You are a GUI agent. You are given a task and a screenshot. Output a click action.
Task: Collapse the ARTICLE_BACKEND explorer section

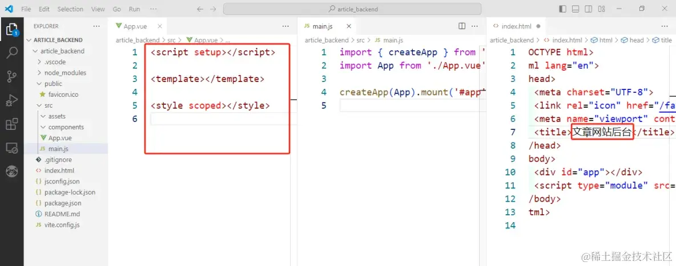66,40
